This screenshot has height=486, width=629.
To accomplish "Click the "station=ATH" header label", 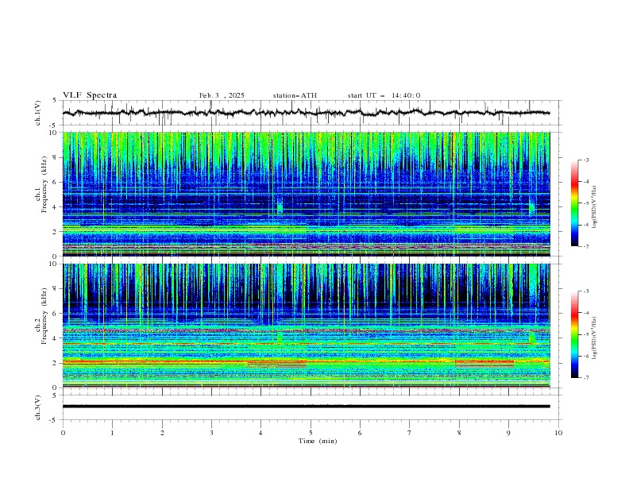I will 295,95.
